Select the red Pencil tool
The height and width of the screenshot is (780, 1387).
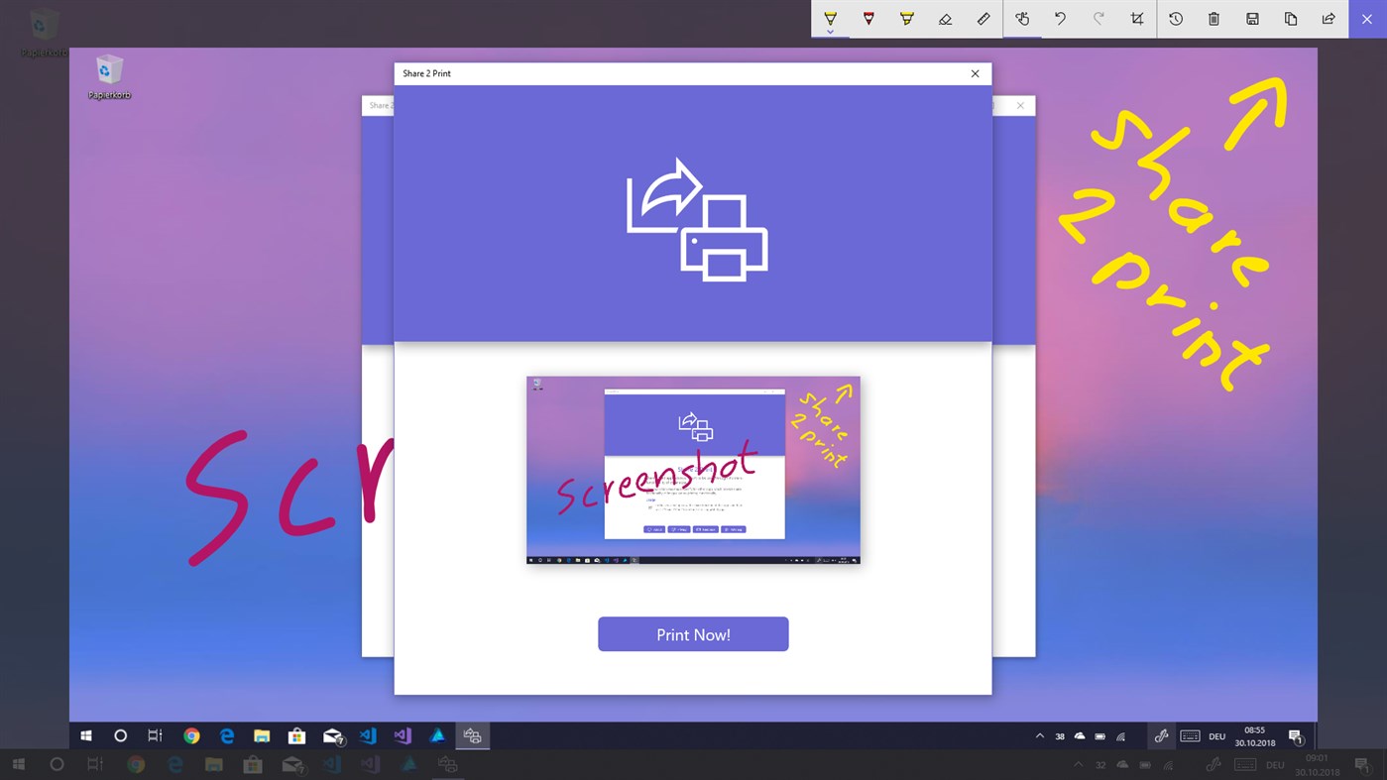coord(868,17)
